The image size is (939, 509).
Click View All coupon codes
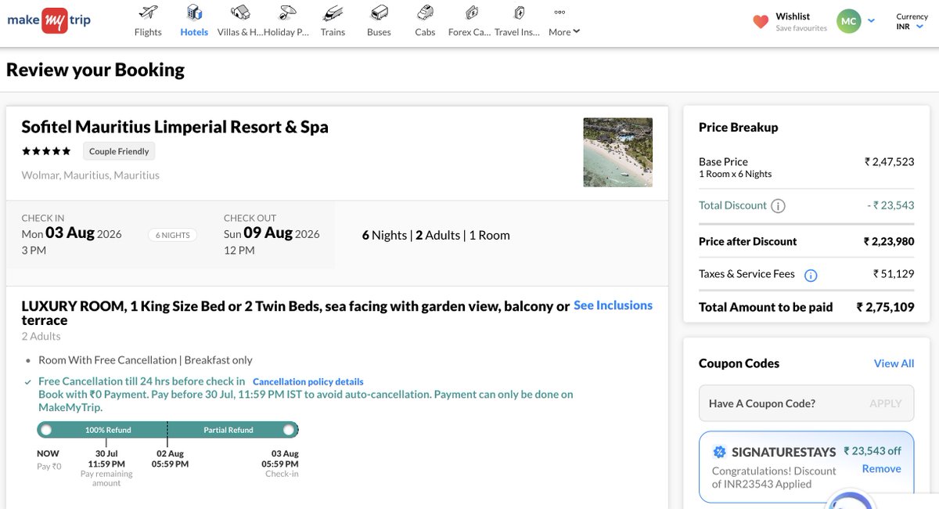894,363
